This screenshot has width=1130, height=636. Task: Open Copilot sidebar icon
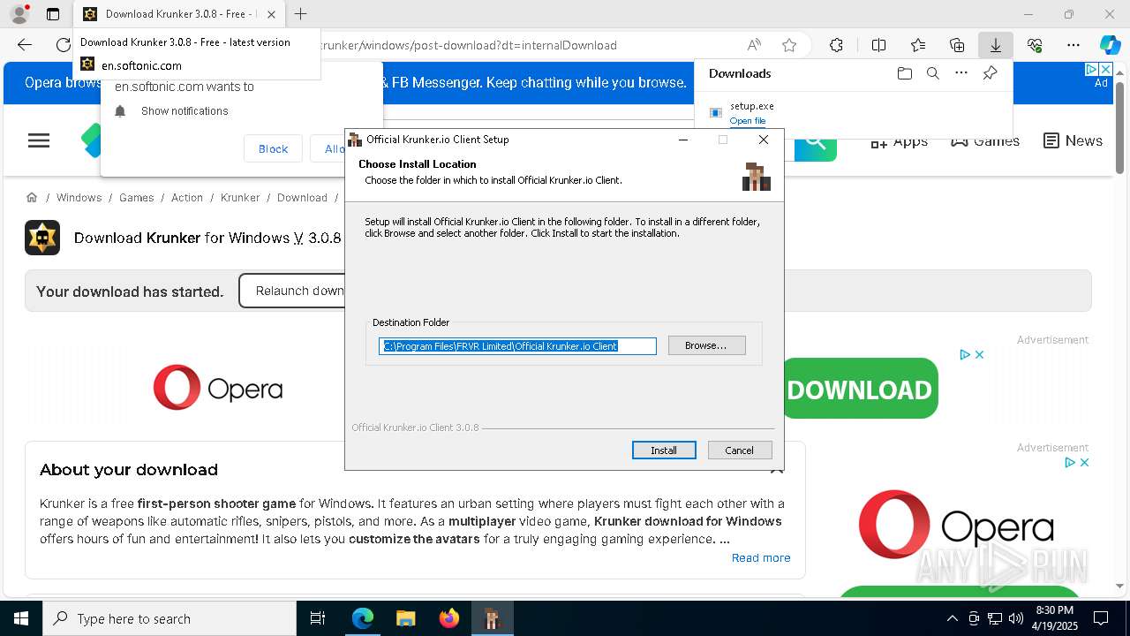pos(1110,45)
